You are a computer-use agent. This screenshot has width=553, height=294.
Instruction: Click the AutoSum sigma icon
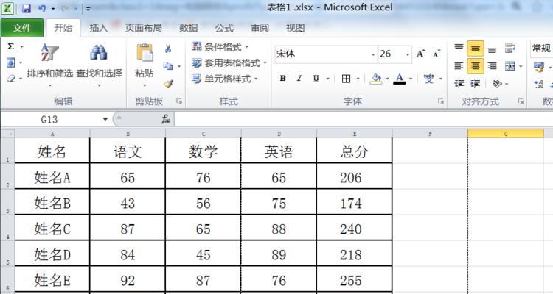[x=11, y=46]
